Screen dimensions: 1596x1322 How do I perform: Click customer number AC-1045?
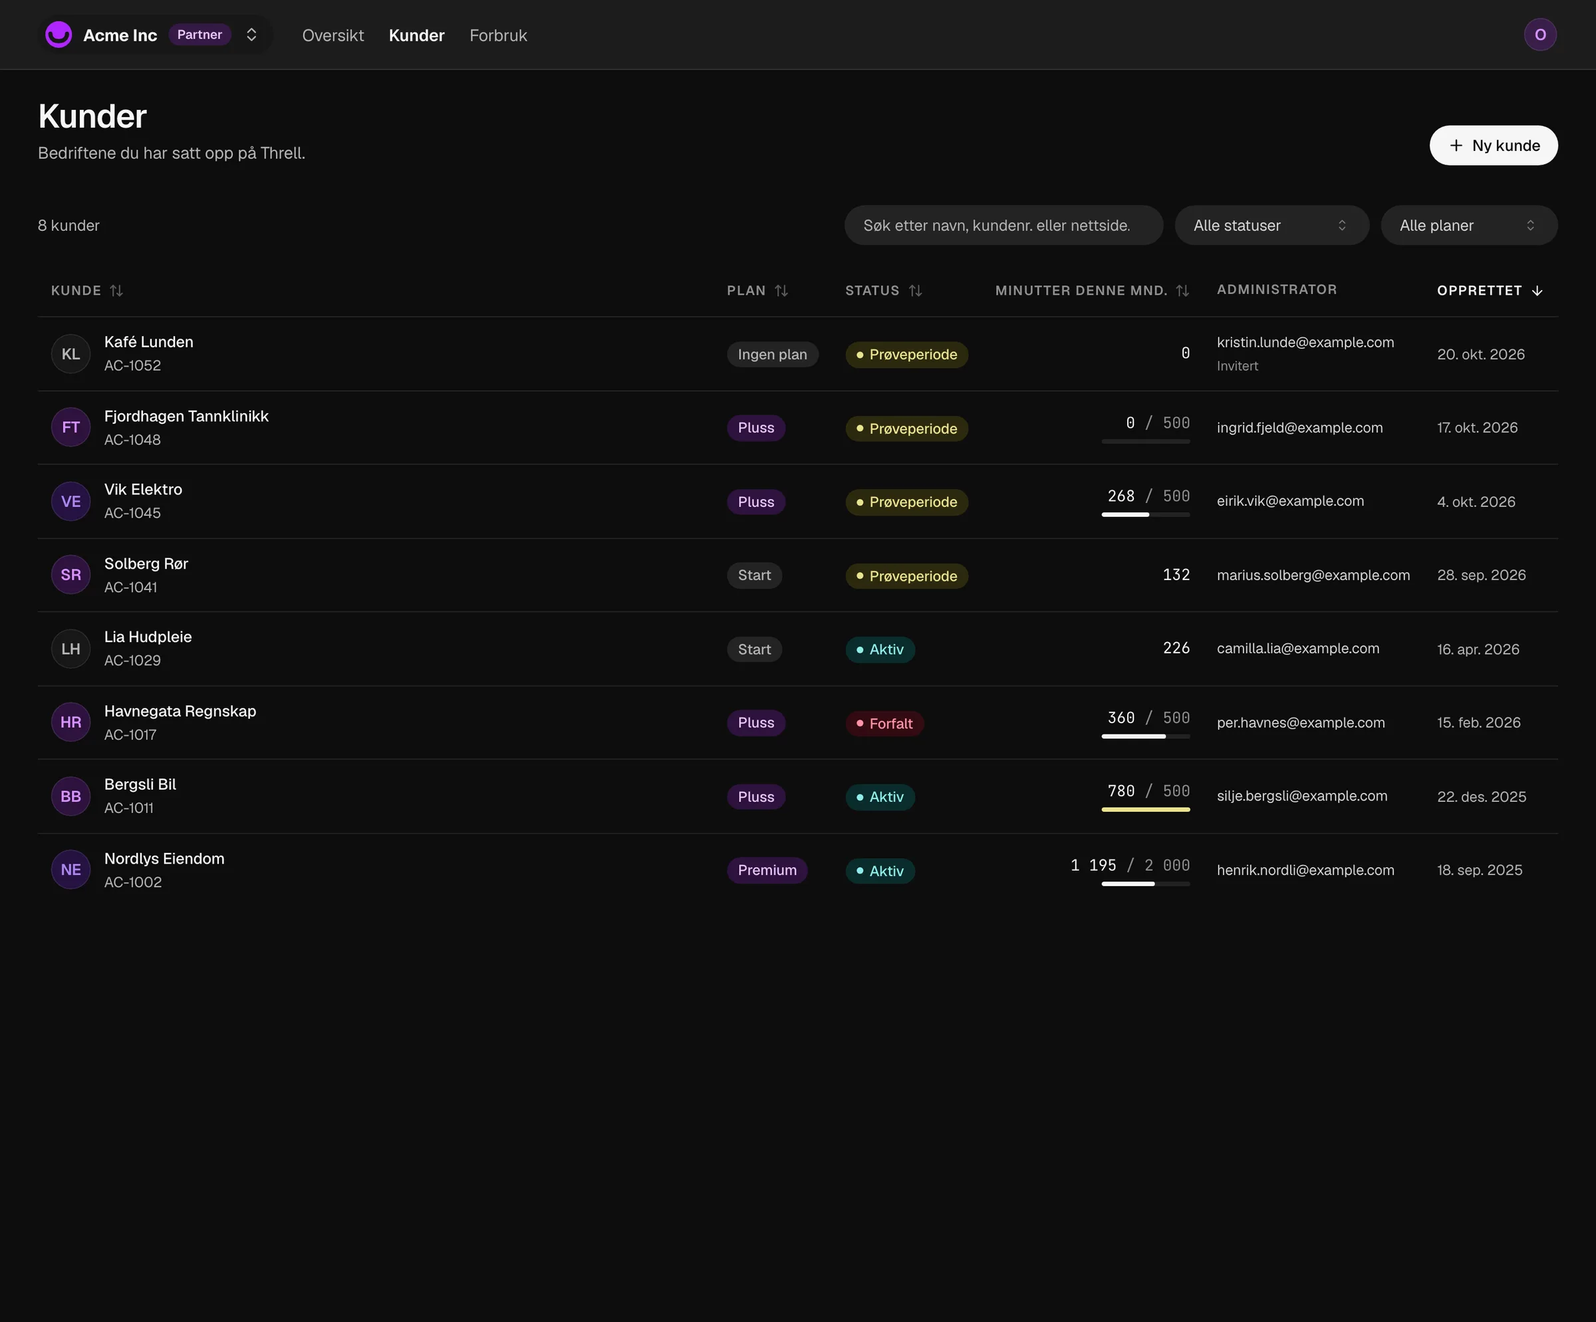click(x=132, y=513)
